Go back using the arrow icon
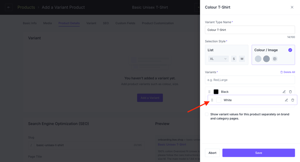Viewport: 300px width, 162px height. (9, 7)
